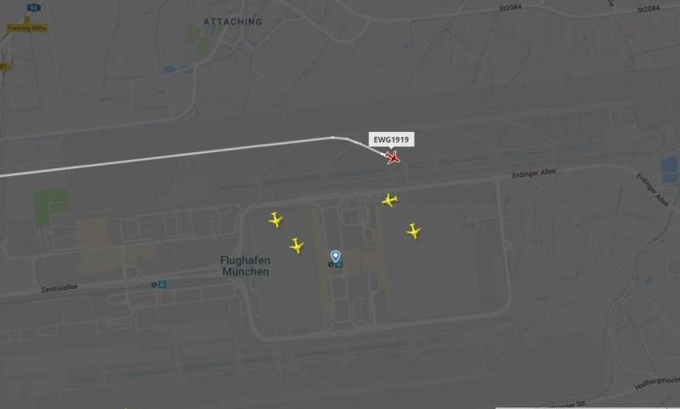Screen dimensions: 680x409
Task: Click the blue location pin marker
Action: [x=335, y=256]
